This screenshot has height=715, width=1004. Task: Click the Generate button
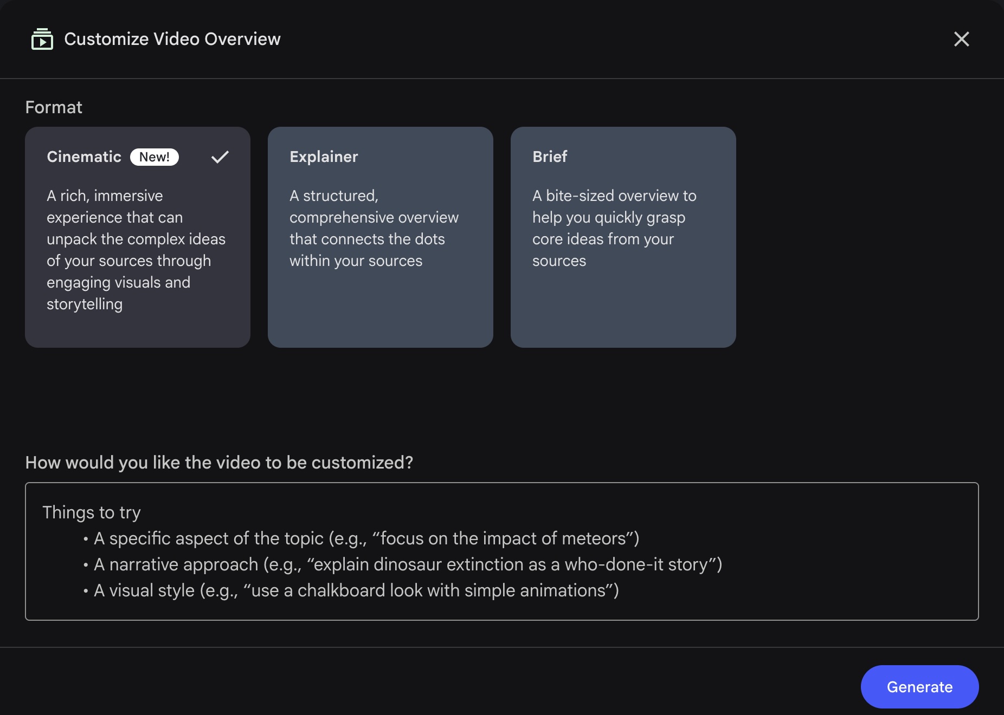tap(919, 687)
